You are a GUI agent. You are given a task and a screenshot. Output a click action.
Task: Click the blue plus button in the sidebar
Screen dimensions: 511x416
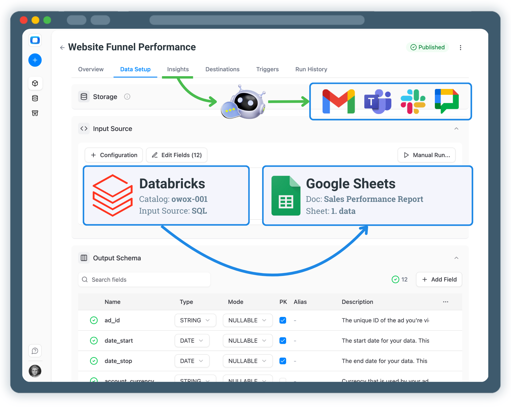[x=35, y=60]
